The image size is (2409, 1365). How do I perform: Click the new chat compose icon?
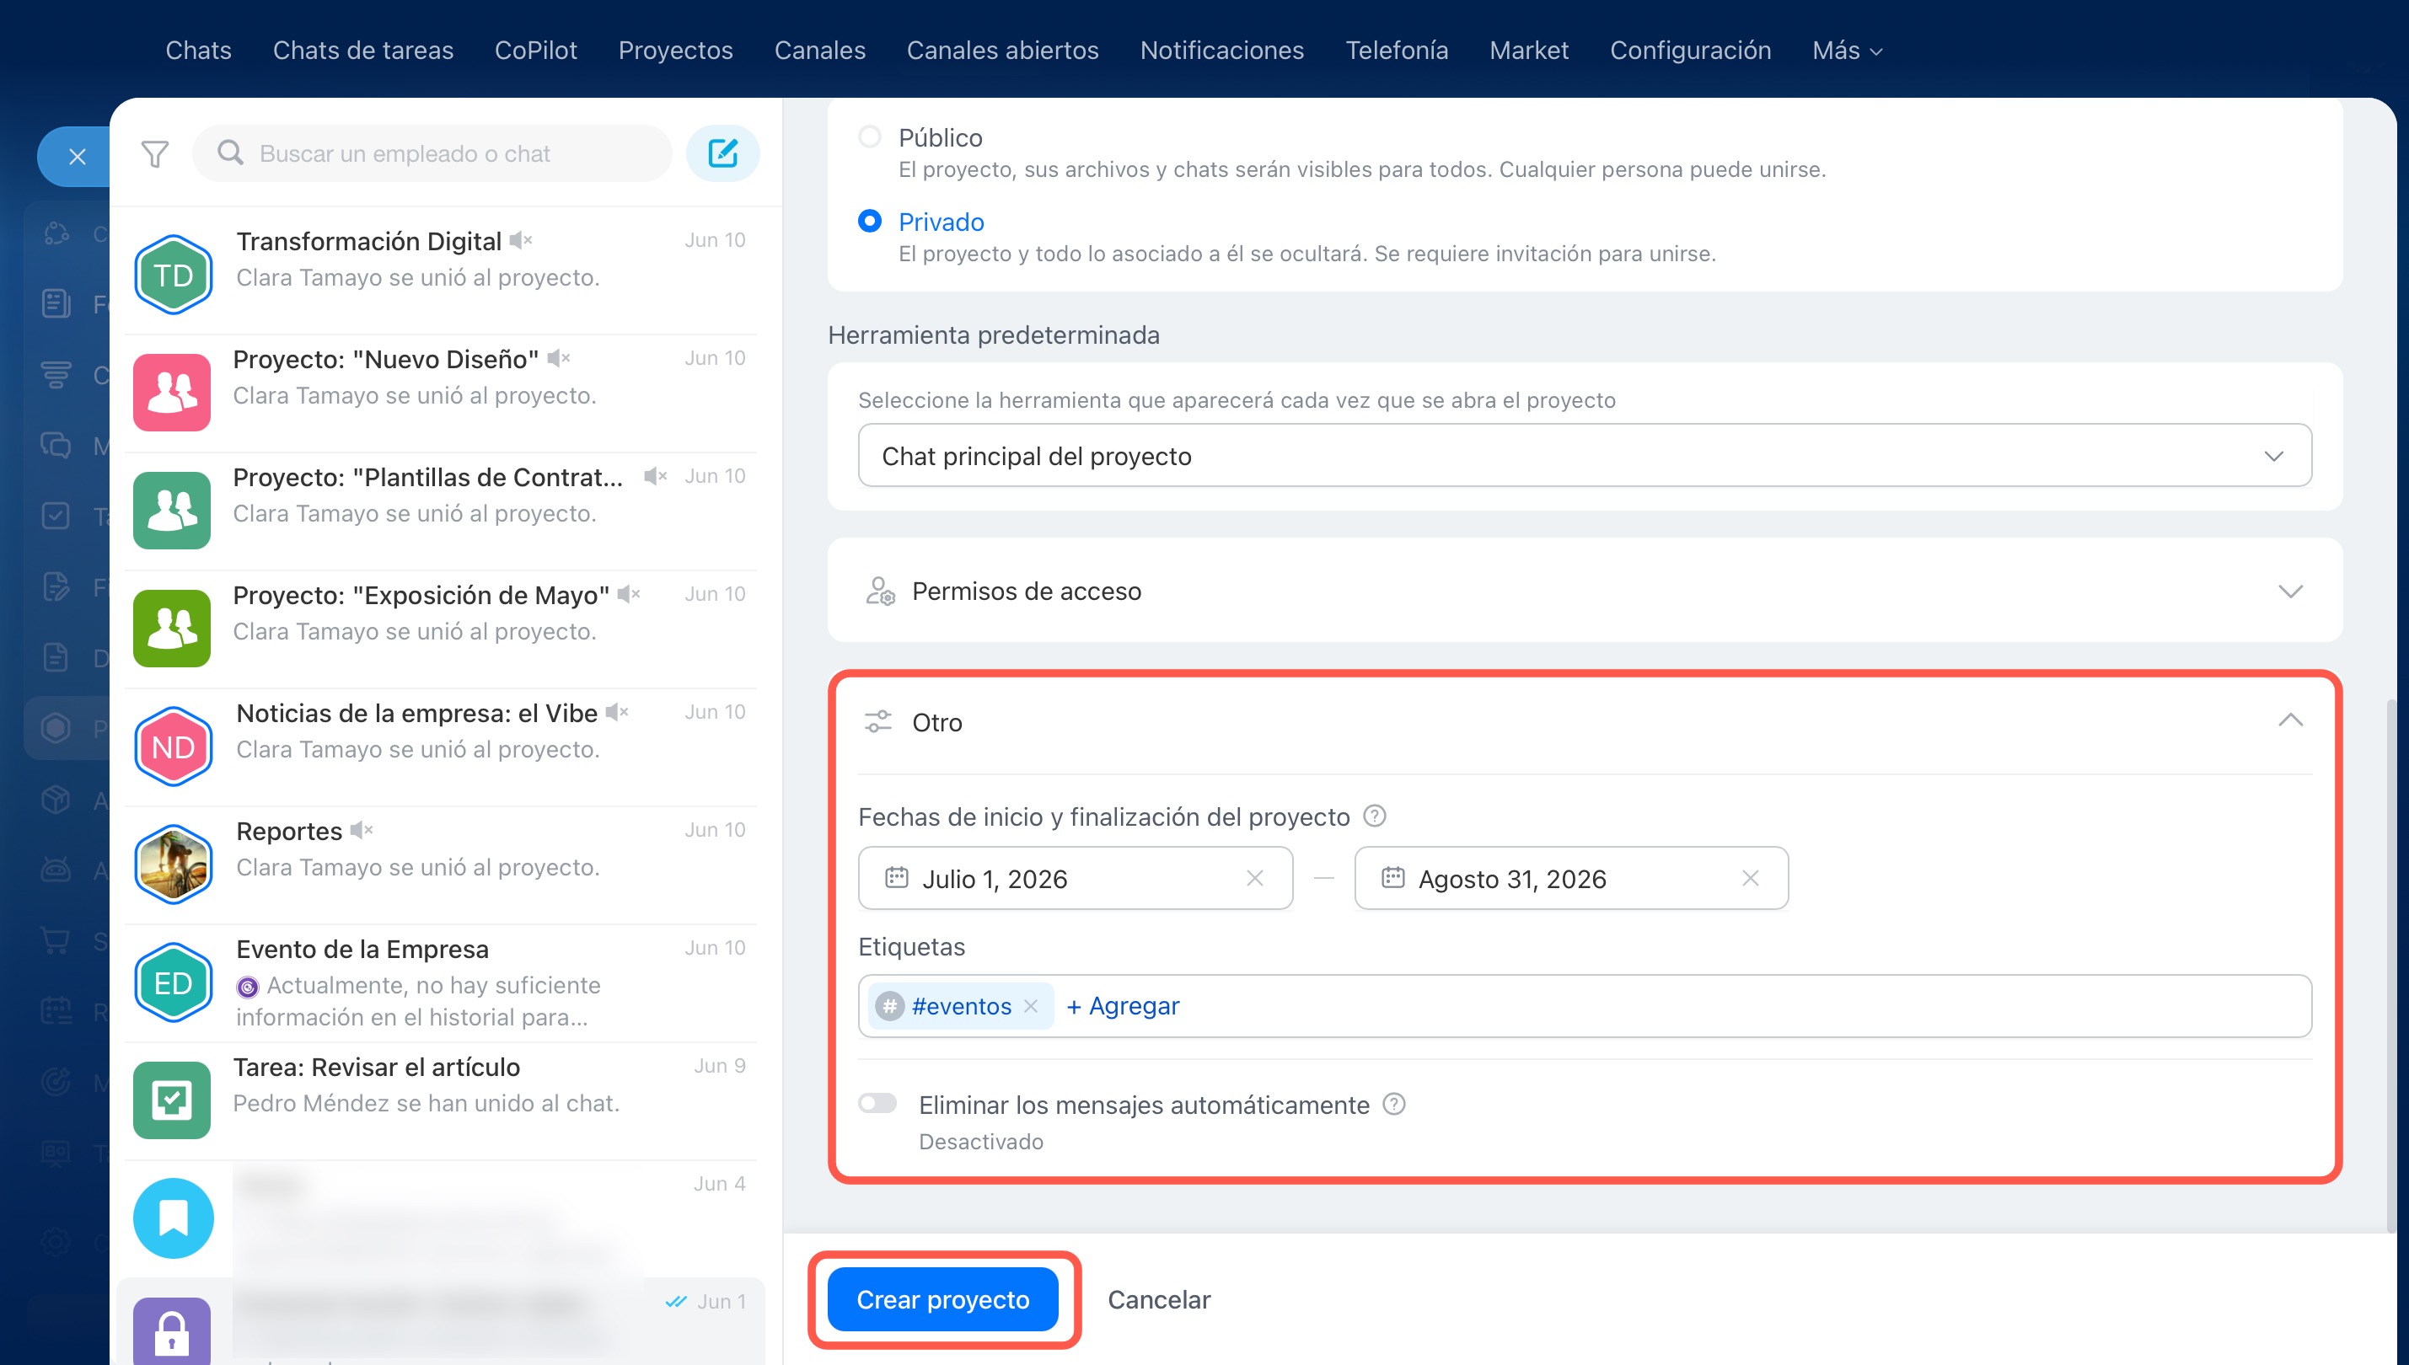click(722, 153)
